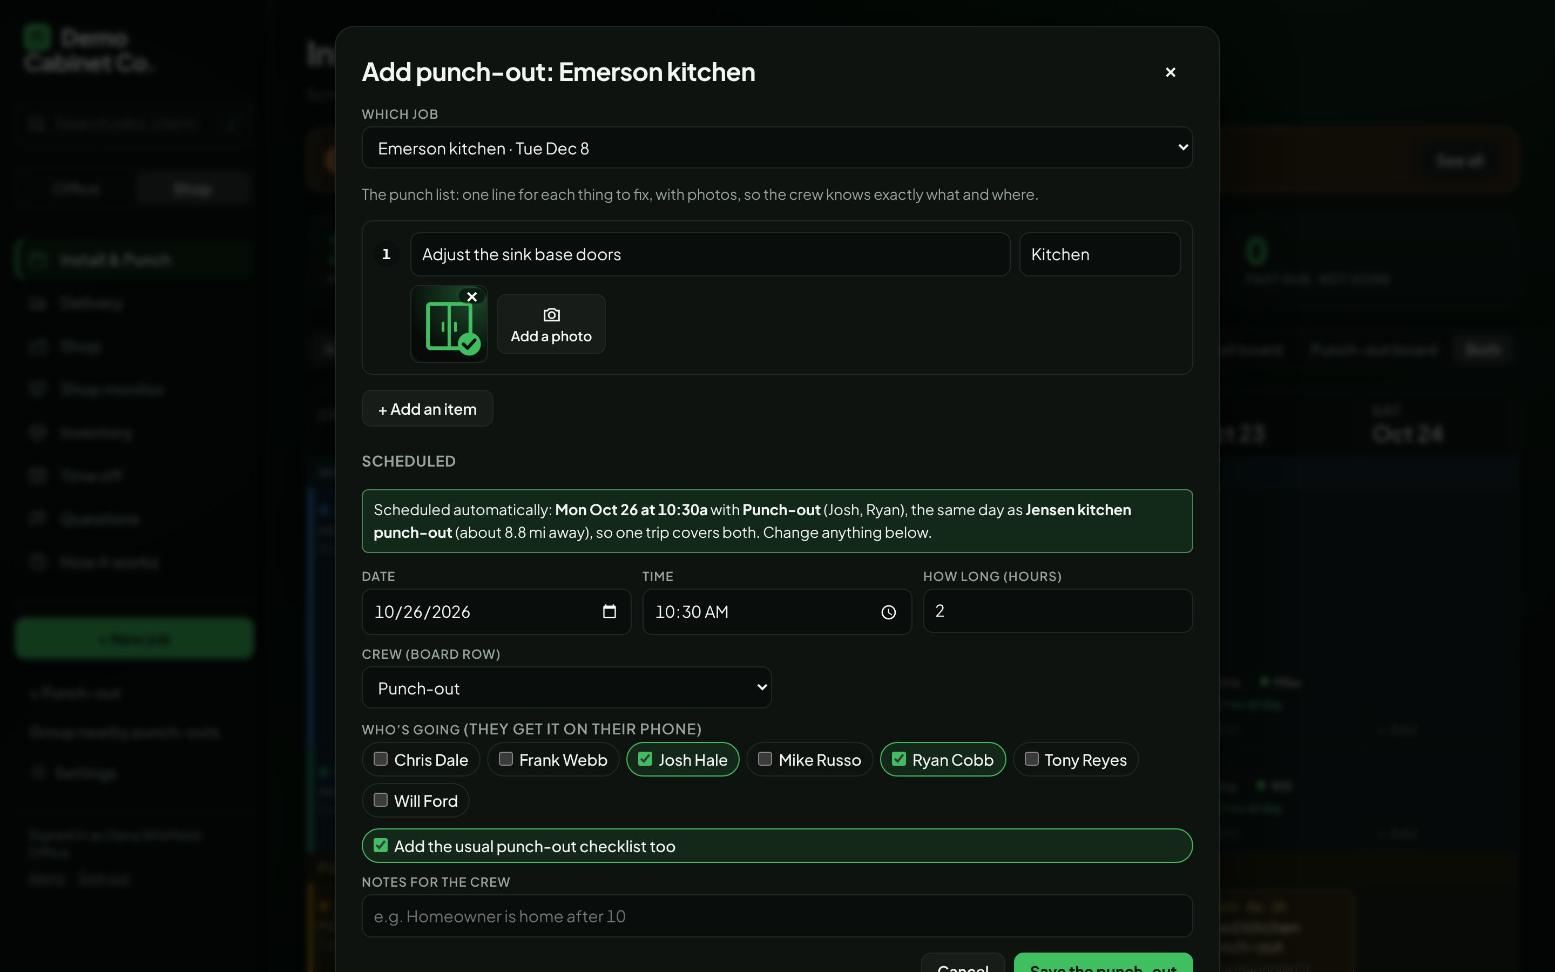Click the time field 10:30 AM
The image size is (1555, 972).
[x=777, y=612]
